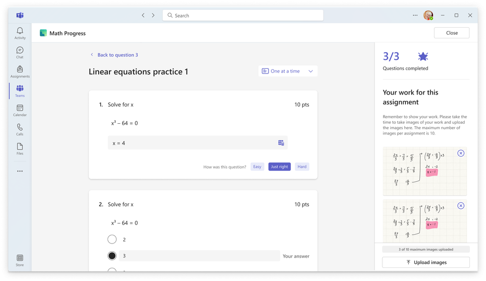Viewport: 486px width, 281px height.
Task: Expand the One at a time dropdown
Action: [288, 71]
